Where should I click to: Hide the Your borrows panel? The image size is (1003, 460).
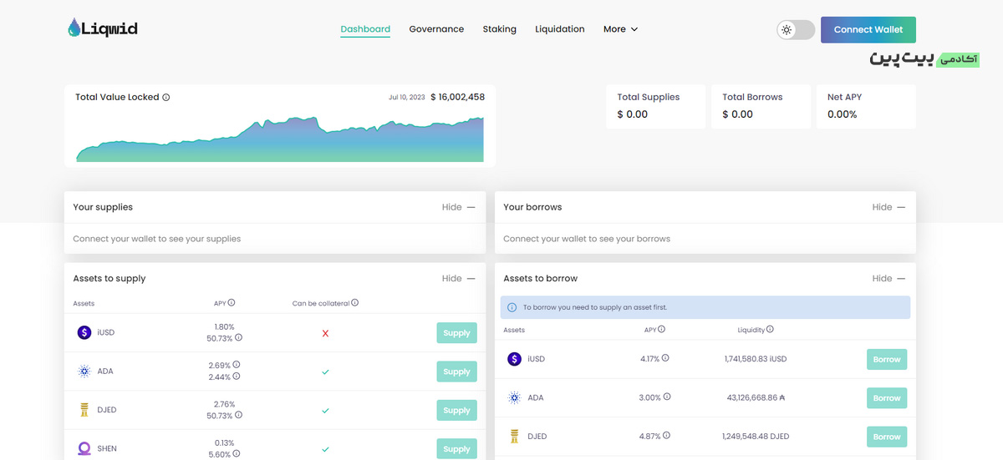click(888, 207)
